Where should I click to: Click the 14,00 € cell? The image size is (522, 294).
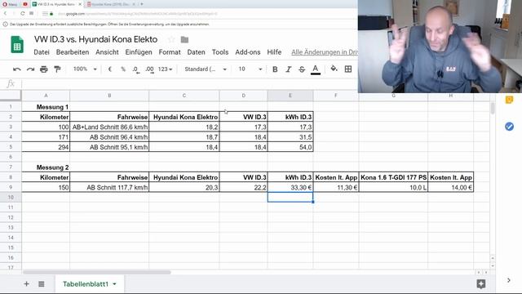(451, 187)
